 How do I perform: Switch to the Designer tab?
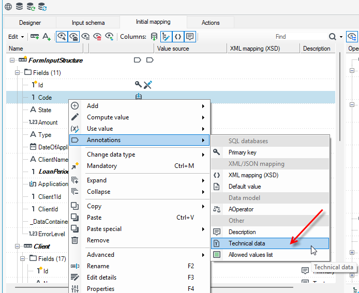(30, 23)
